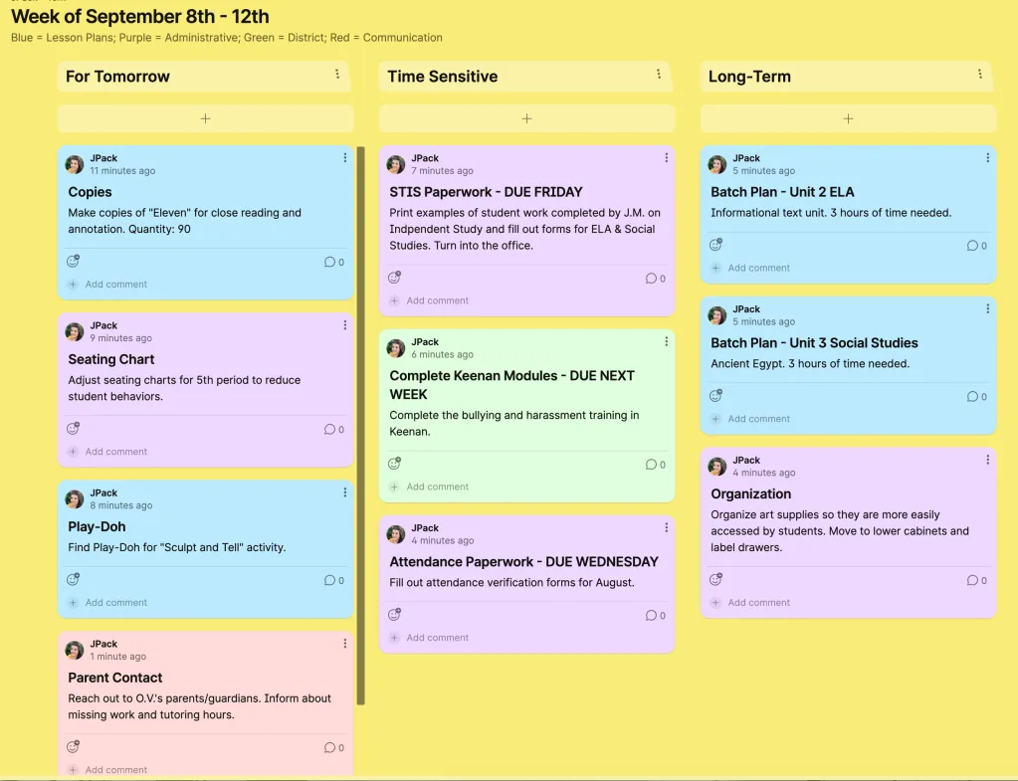This screenshot has width=1018, height=781.
Task: Open comments count on Unit 3 Social Studies card
Action: point(977,397)
